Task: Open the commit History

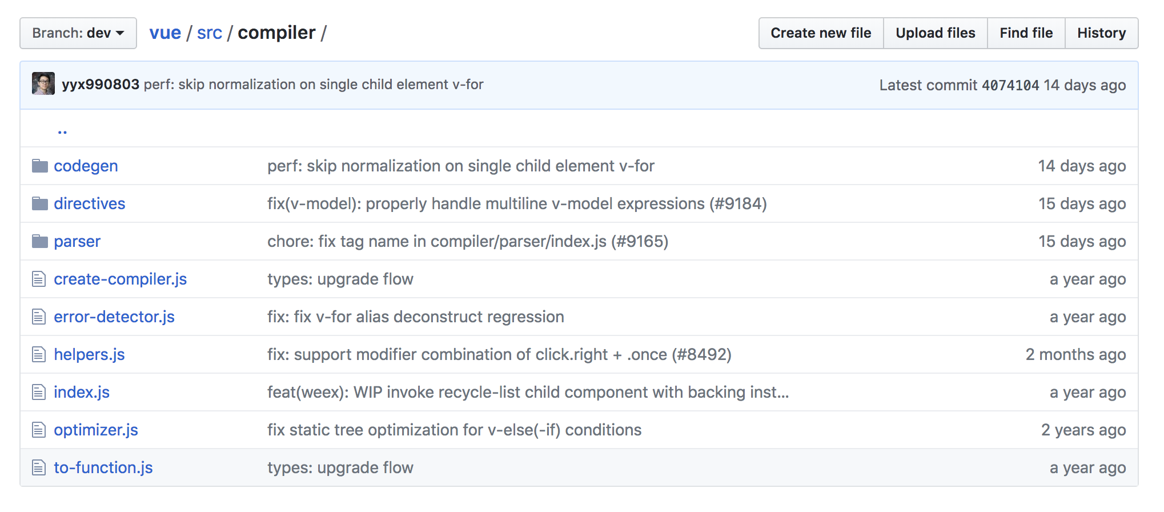Action: [1101, 33]
